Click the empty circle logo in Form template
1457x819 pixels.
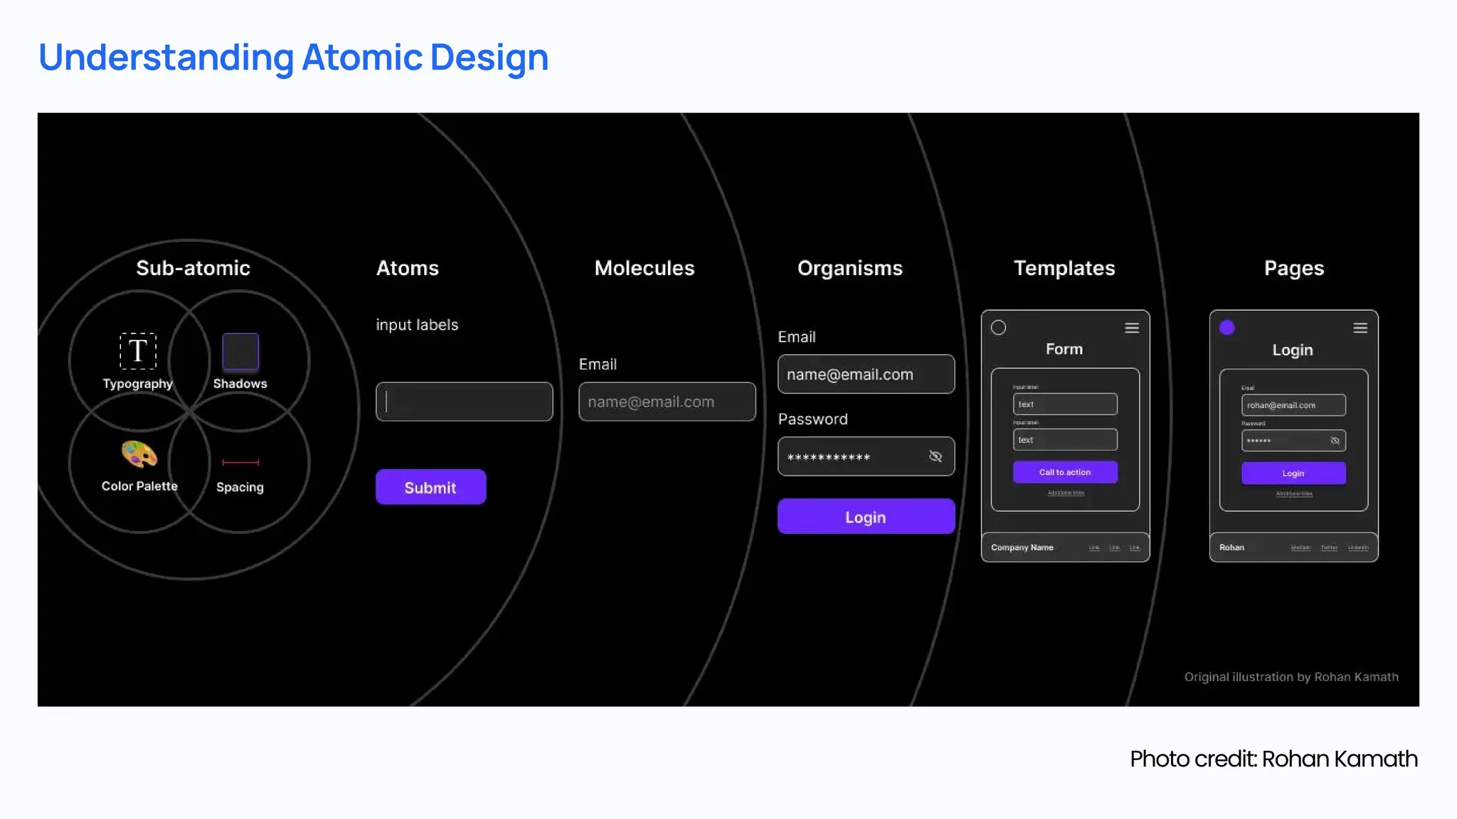[998, 328]
